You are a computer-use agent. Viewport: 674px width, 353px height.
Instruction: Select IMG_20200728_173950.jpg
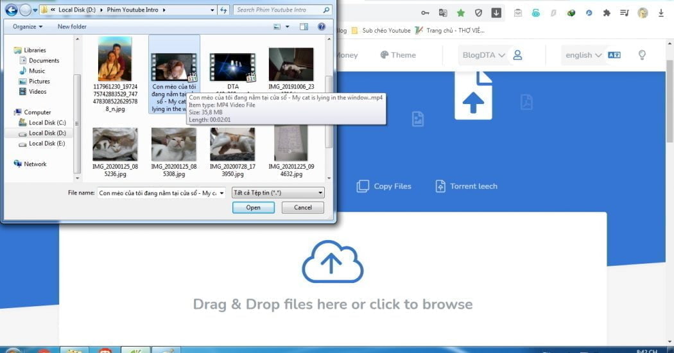pyautogui.click(x=232, y=152)
